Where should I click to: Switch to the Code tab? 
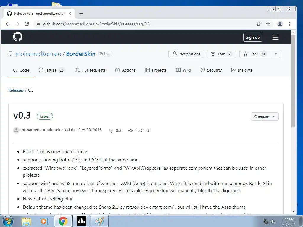tap(21, 70)
